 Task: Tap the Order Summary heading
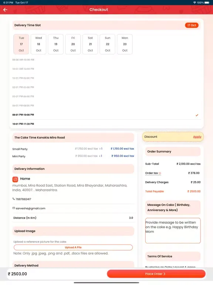(x=159, y=151)
